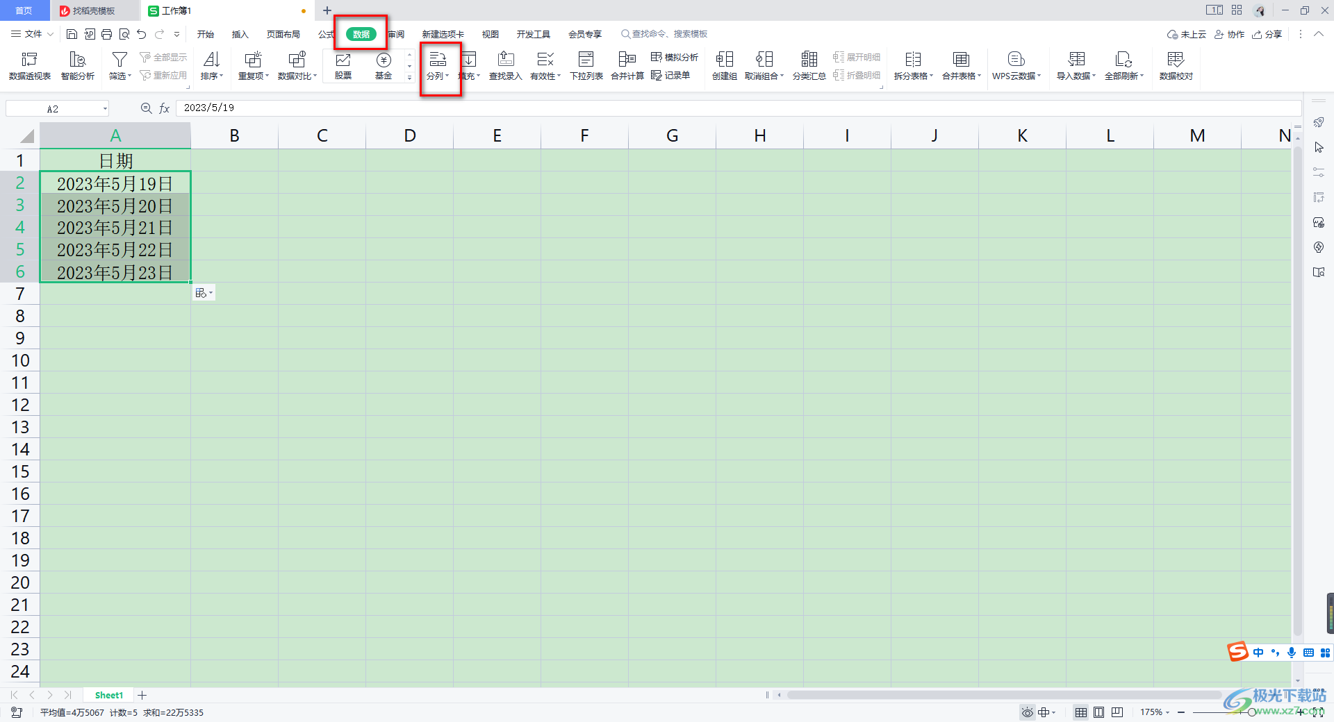This screenshot has height=722, width=1334.
Task: Collapse the ribbon with the chevron
Action: 1319,34
